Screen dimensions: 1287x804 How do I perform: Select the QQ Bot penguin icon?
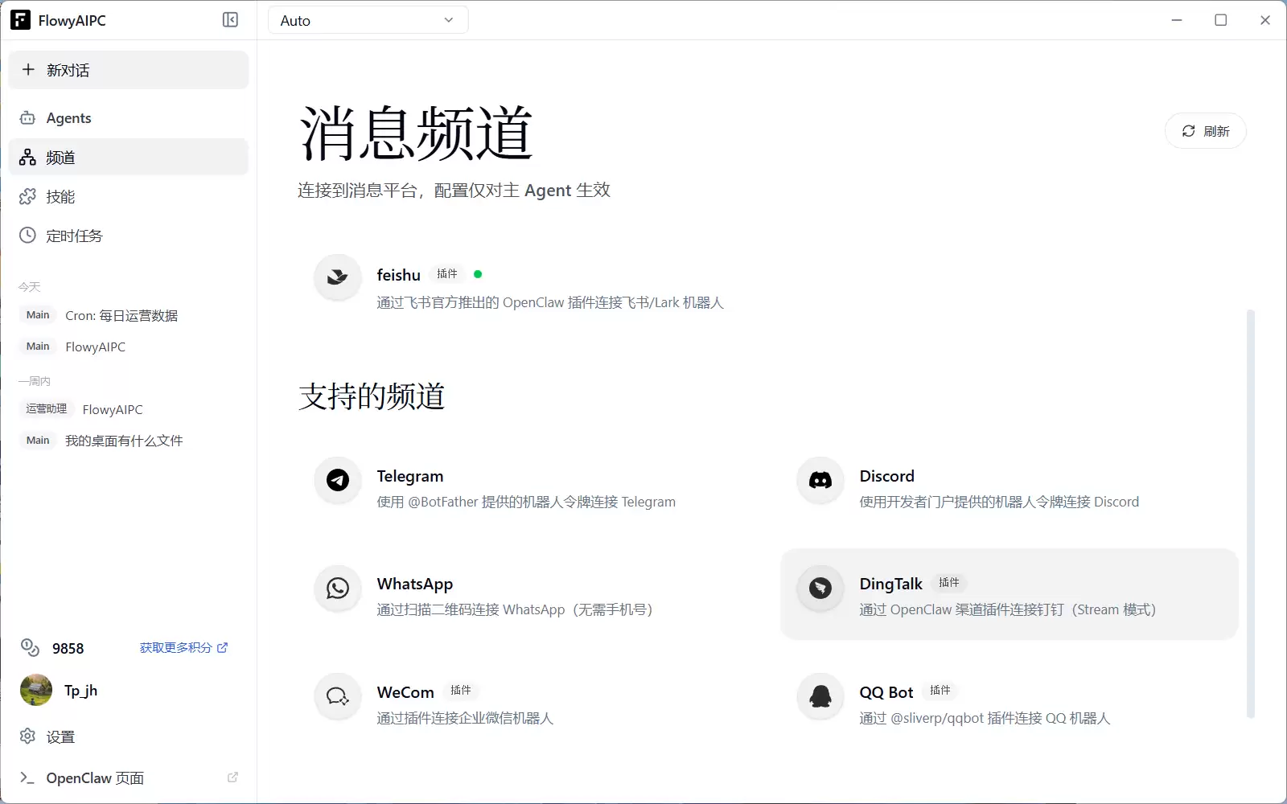coord(820,695)
